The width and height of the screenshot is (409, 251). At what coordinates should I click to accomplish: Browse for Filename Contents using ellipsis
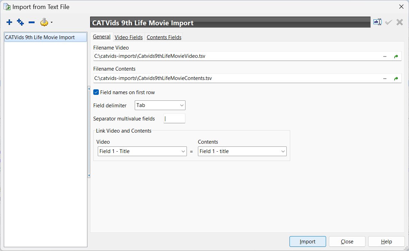point(385,79)
